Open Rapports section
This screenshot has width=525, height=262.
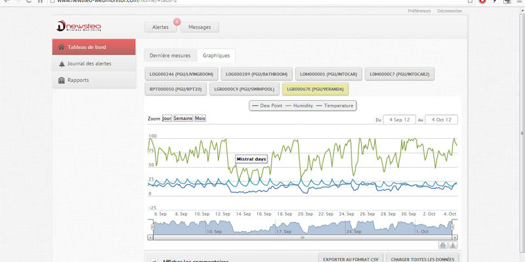tap(94, 80)
